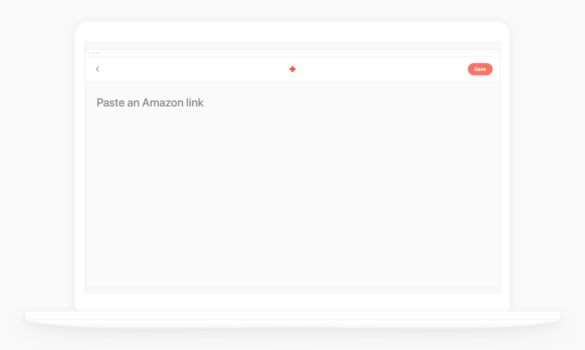Screen dimensions: 585x350
Task: Click the white header area left of Save
Action: point(382,69)
